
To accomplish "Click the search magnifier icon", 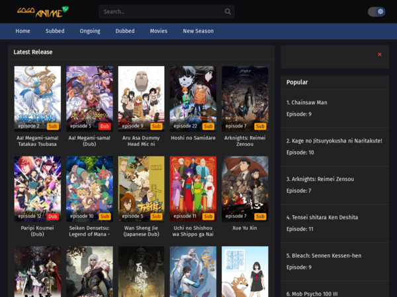I will pos(228,12).
